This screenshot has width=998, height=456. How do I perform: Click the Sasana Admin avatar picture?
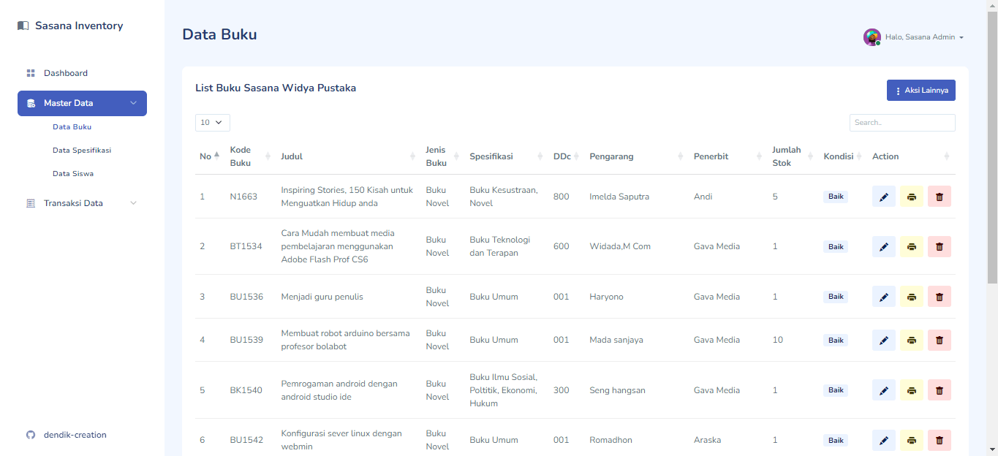[872, 37]
